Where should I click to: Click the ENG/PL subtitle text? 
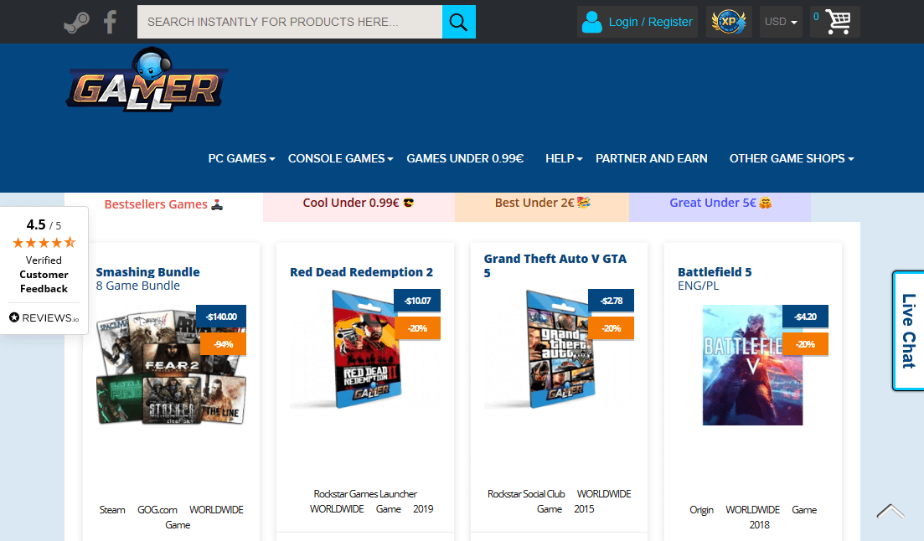coord(699,286)
